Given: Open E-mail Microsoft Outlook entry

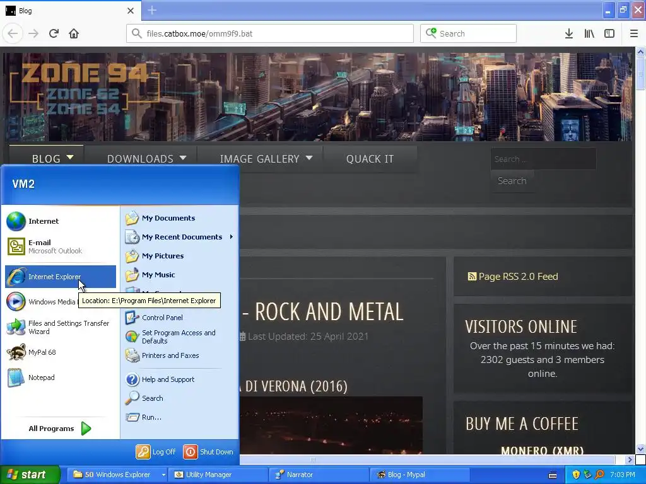Looking at the screenshot, I should pyautogui.click(x=61, y=246).
